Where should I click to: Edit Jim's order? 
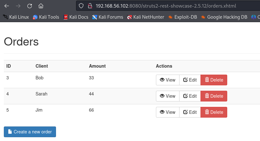(x=190, y=112)
